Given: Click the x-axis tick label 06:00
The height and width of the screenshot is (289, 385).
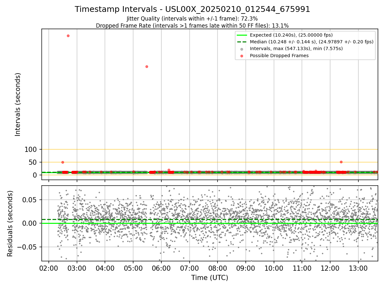Looking at the screenshot, I should (x=161, y=268).
